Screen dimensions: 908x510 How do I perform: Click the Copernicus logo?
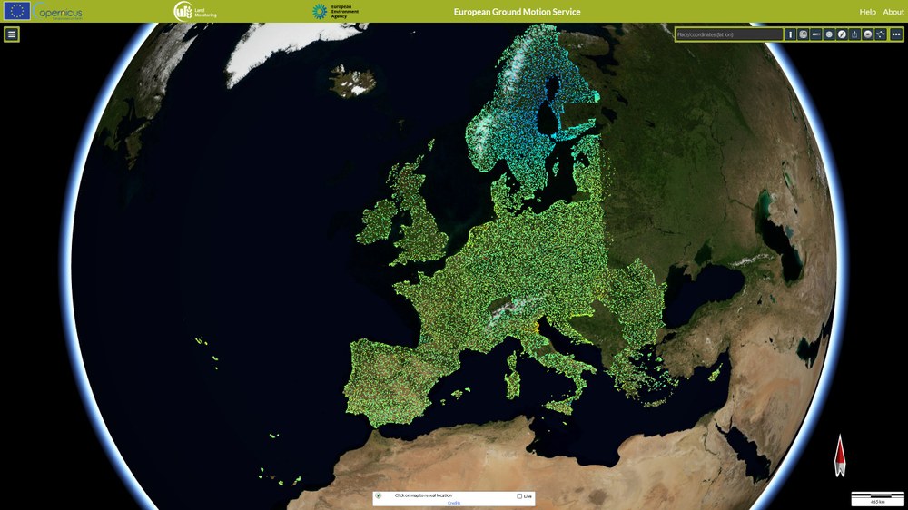click(x=58, y=11)
